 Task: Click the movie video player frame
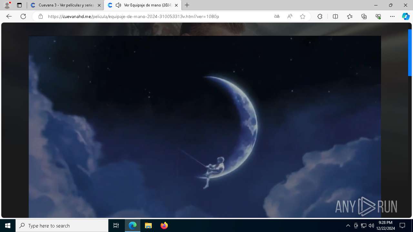pyautogui.click(x=205, y=127)
